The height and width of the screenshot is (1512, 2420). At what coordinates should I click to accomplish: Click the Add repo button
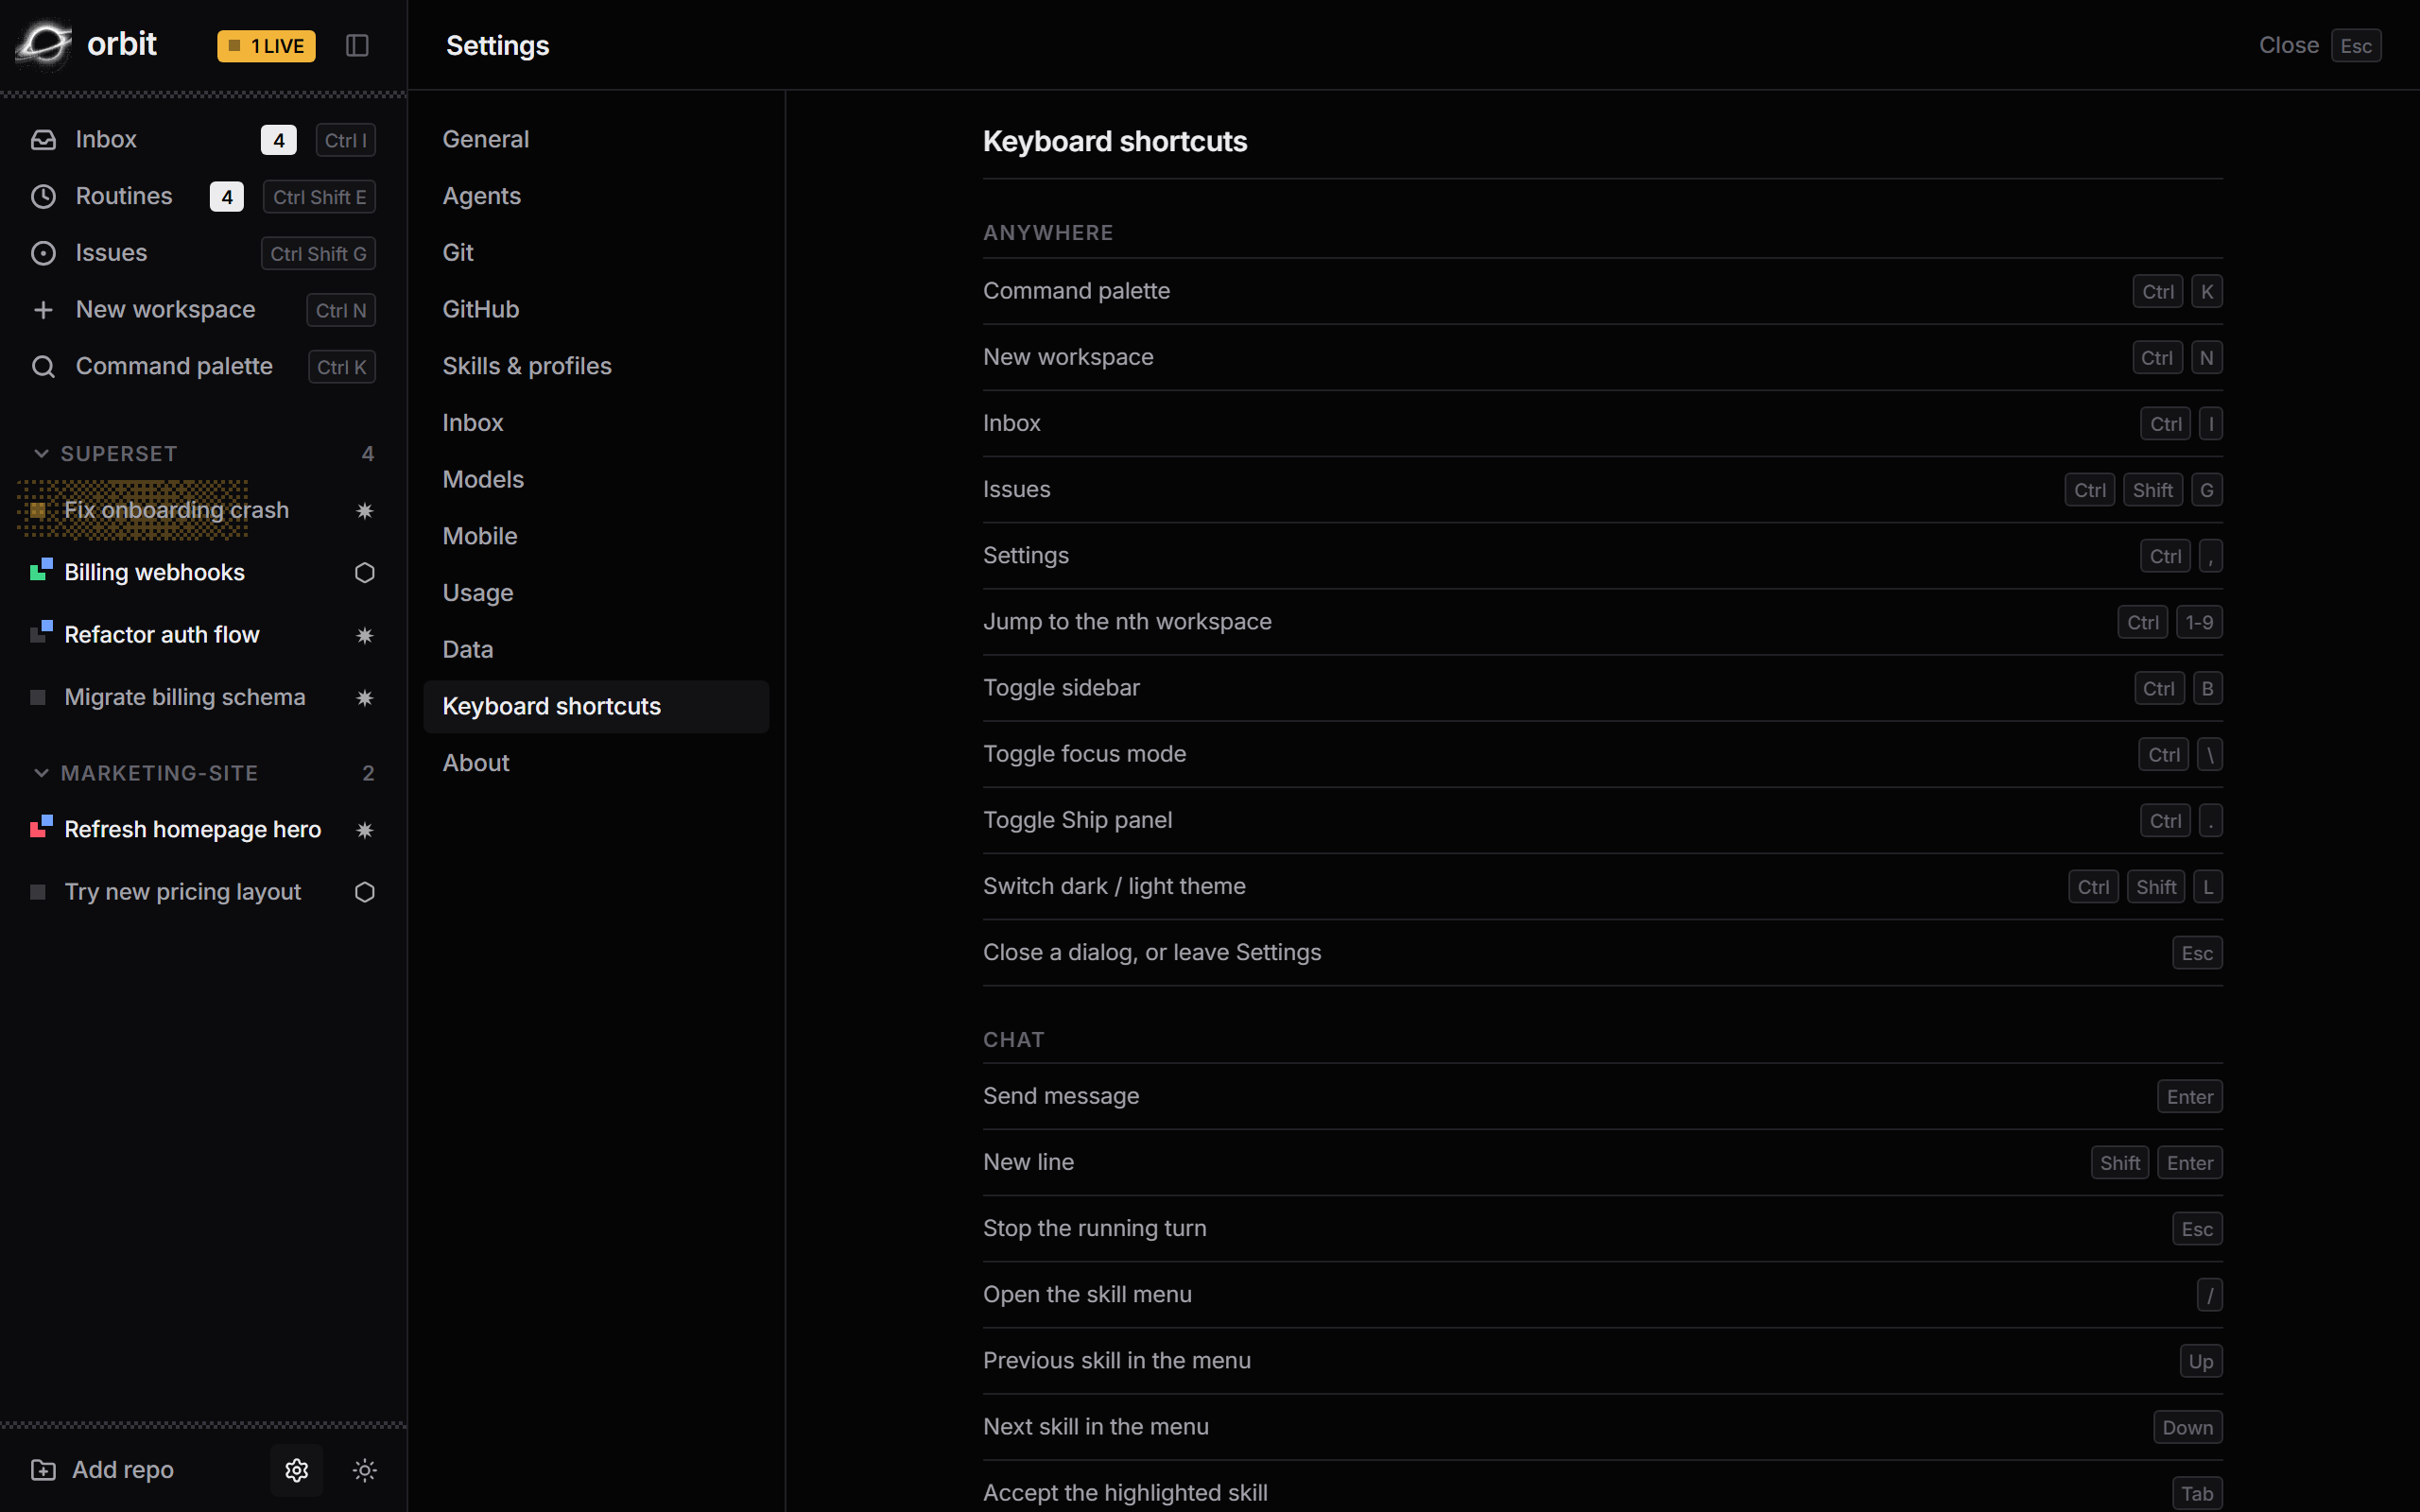(x=103, y=1469)
